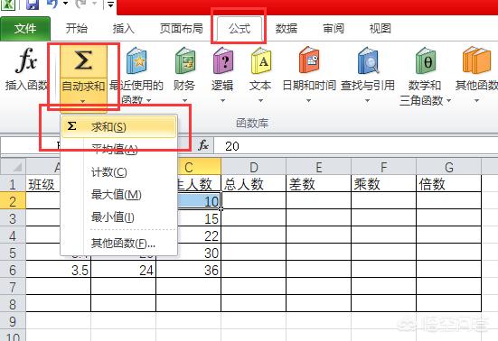Open the Lookup and Reference functions icon
The width and height of the screenshot is (498, 341).
[x=368, y=60]
